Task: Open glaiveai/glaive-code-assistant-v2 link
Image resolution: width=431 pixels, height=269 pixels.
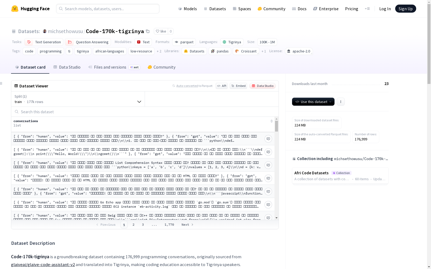Action: pyautogui.click(x=43, y=264)
